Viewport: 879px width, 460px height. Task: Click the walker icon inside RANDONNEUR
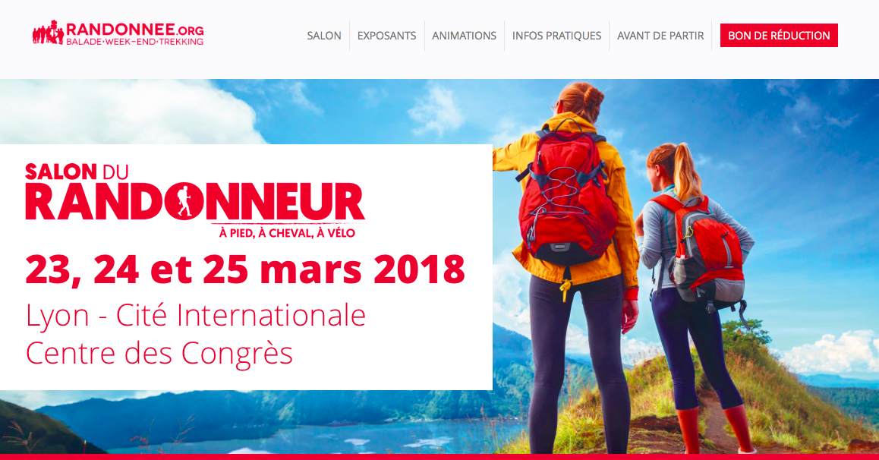184,200
